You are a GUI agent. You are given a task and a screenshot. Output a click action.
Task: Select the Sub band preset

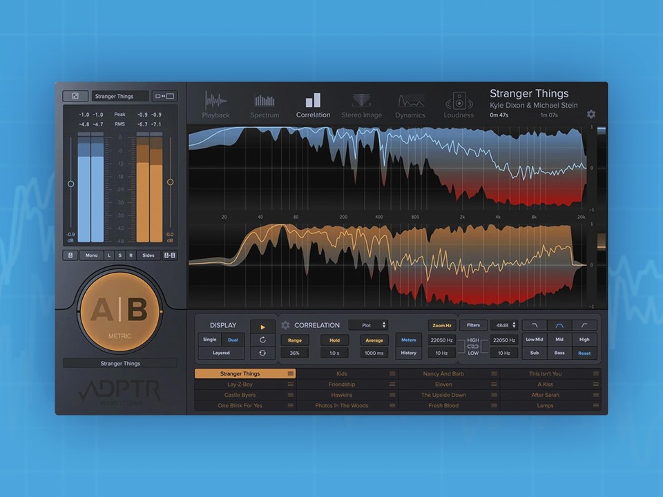pyautogui.click(x=535, y=353)
